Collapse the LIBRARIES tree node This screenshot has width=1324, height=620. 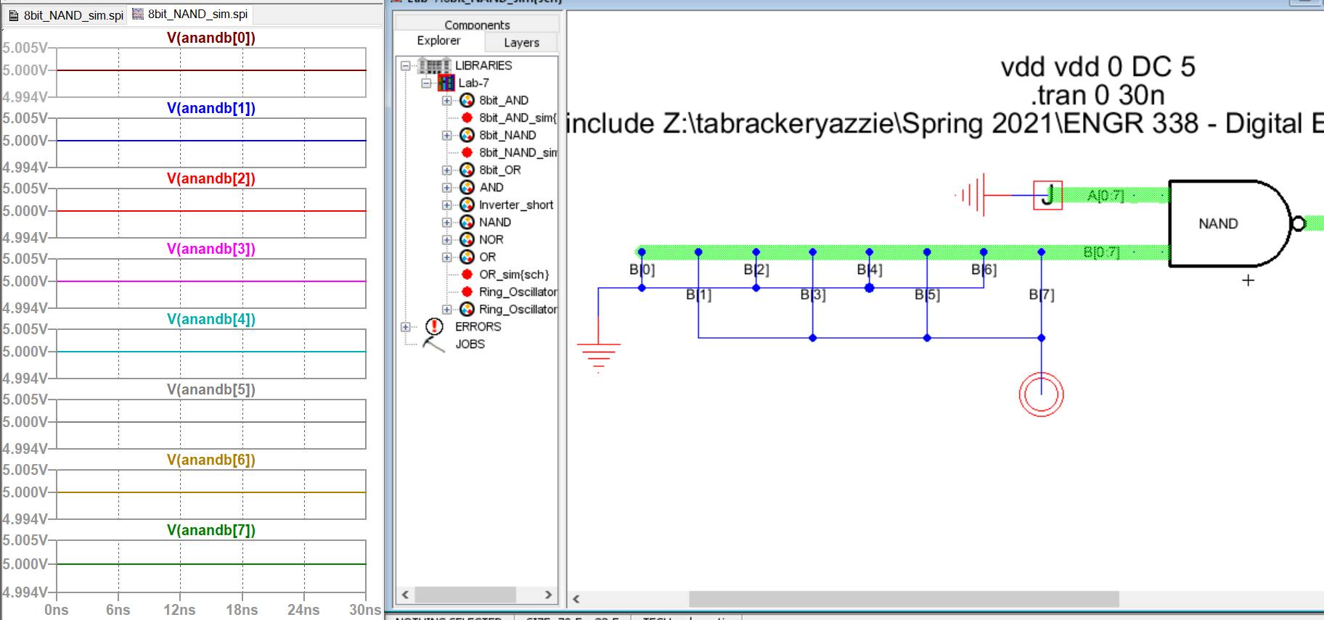[406, 66]
